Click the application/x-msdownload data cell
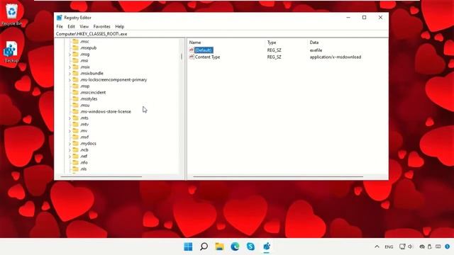454x255 pixels. tap(336, 57)
